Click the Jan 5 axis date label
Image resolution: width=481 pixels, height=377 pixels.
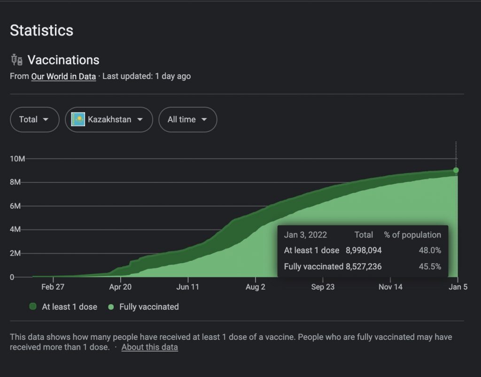458,287
